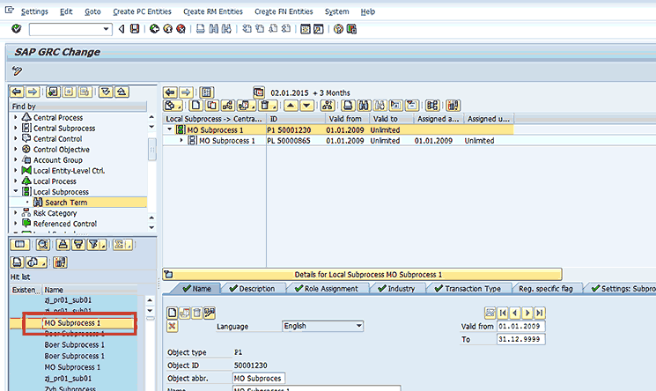Click the Print icon above Hit list
Screen dimensions: 656x391
coord(17,262)
